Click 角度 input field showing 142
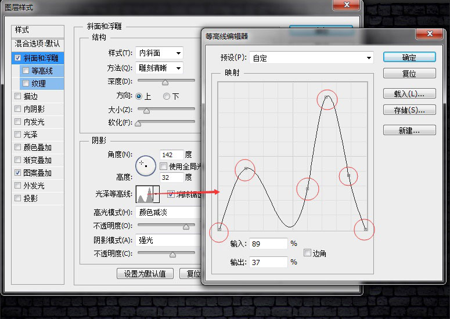 (171, 155)
